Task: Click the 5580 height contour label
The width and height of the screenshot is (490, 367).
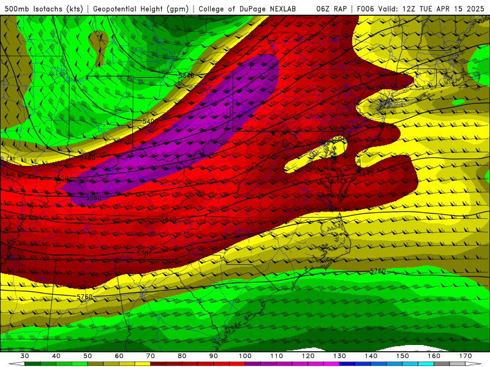Action: pos(94,198)
